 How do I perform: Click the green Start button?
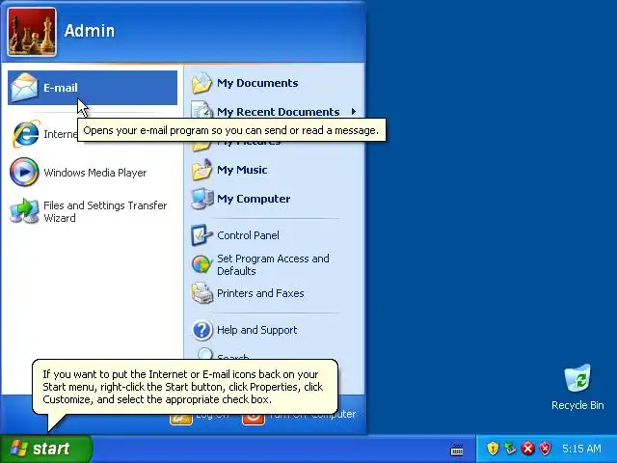pos(46,449)
